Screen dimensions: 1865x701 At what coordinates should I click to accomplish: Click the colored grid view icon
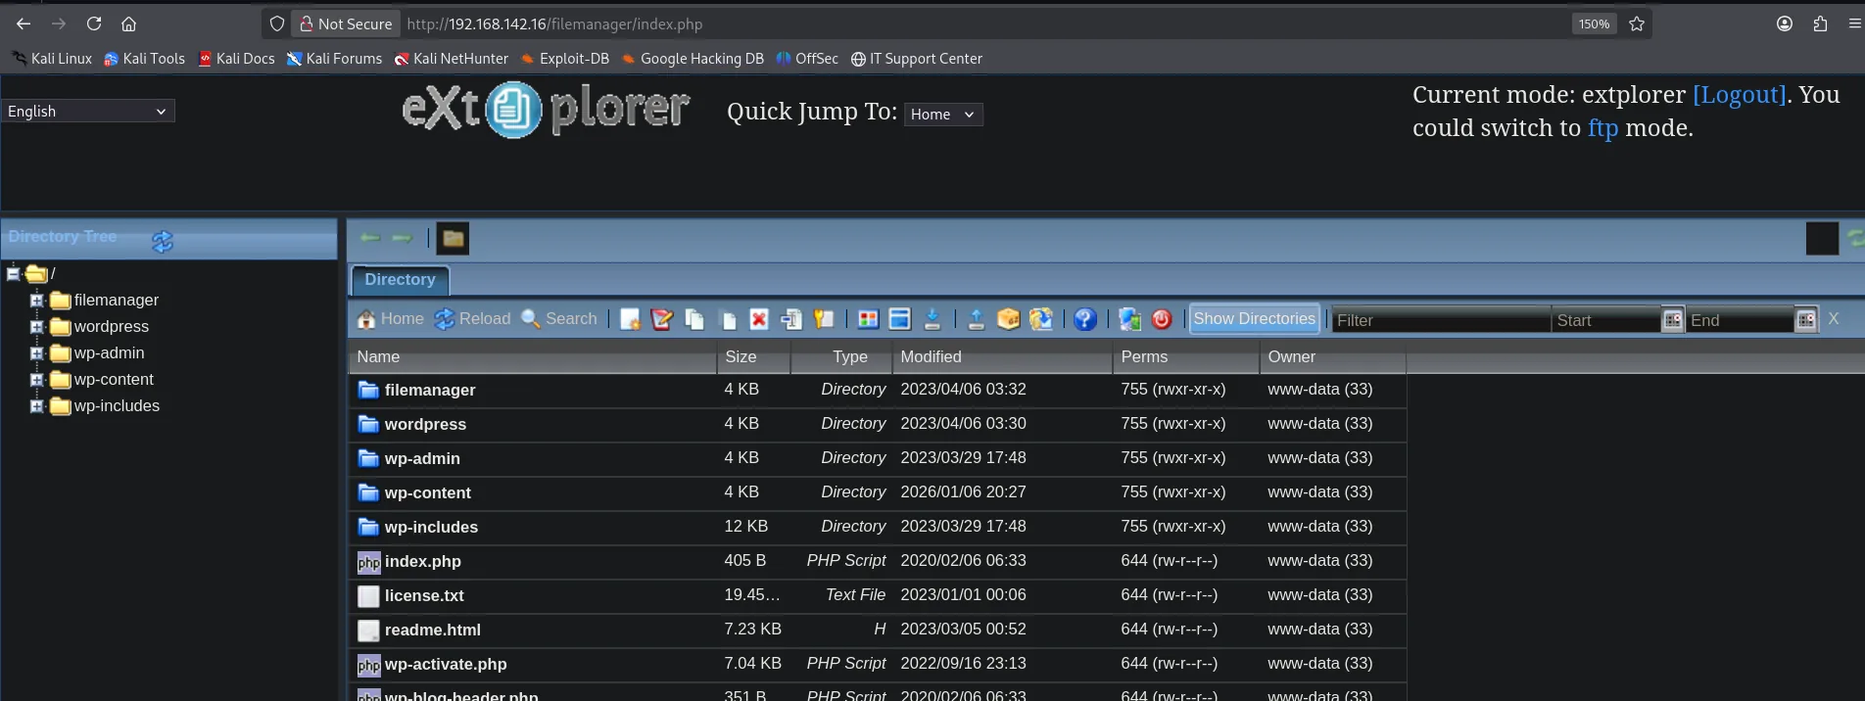[868, 319]
